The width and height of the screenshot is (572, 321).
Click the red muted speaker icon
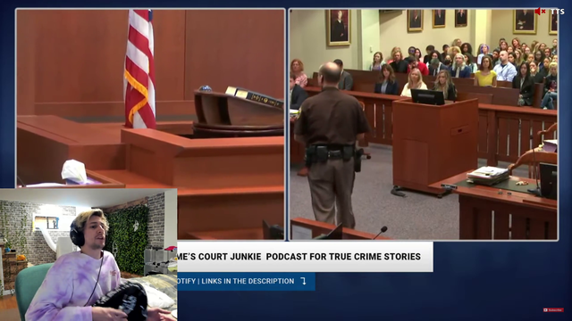click(x=540, y=12)
